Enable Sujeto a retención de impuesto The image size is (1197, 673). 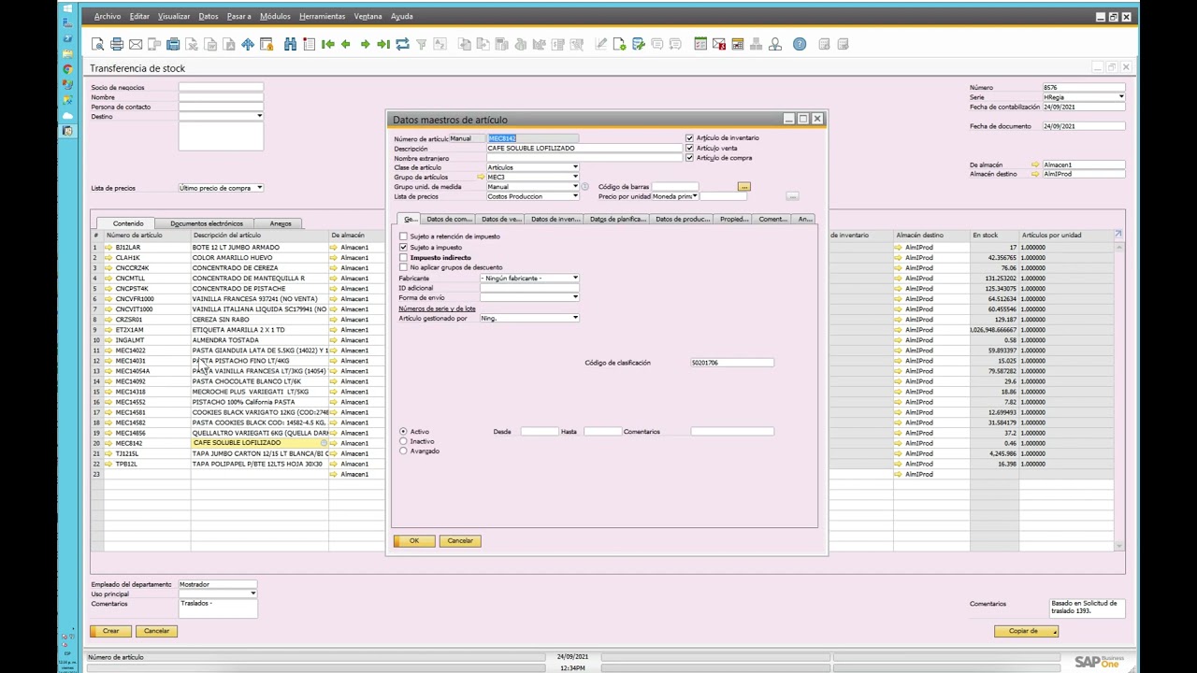pos(404,236)
